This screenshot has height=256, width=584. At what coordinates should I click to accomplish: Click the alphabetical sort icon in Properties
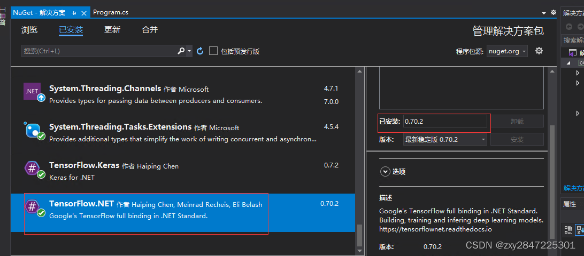(x=580, y=230)
